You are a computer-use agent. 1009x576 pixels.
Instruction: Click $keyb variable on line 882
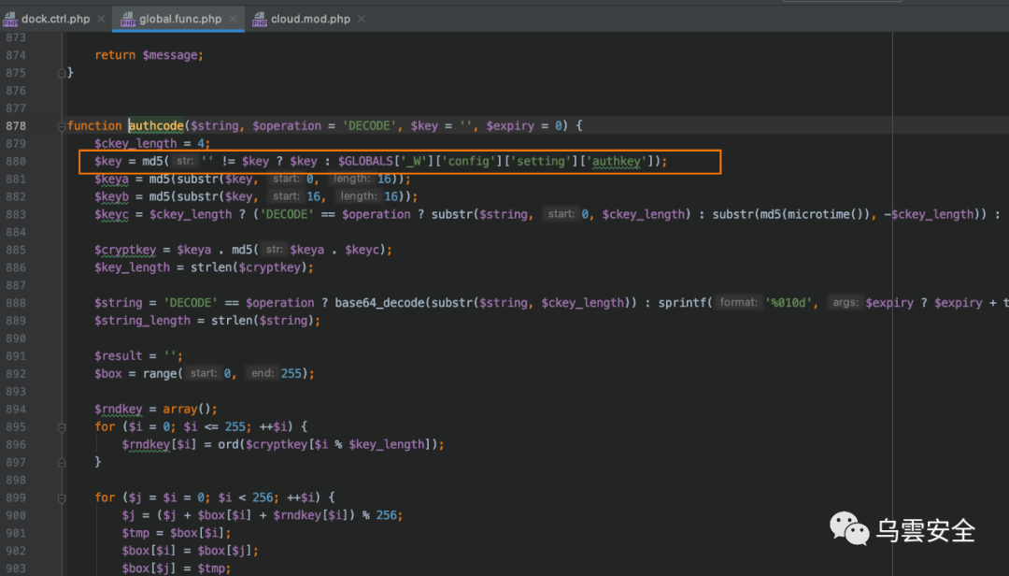pyautogui.click(x=111, y=196)
